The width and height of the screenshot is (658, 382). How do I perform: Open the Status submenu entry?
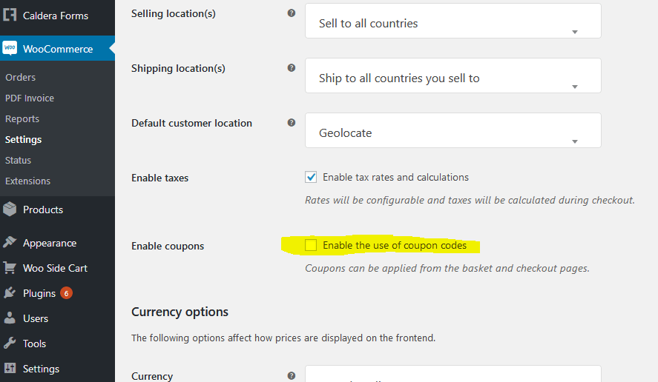coord(18,161)
